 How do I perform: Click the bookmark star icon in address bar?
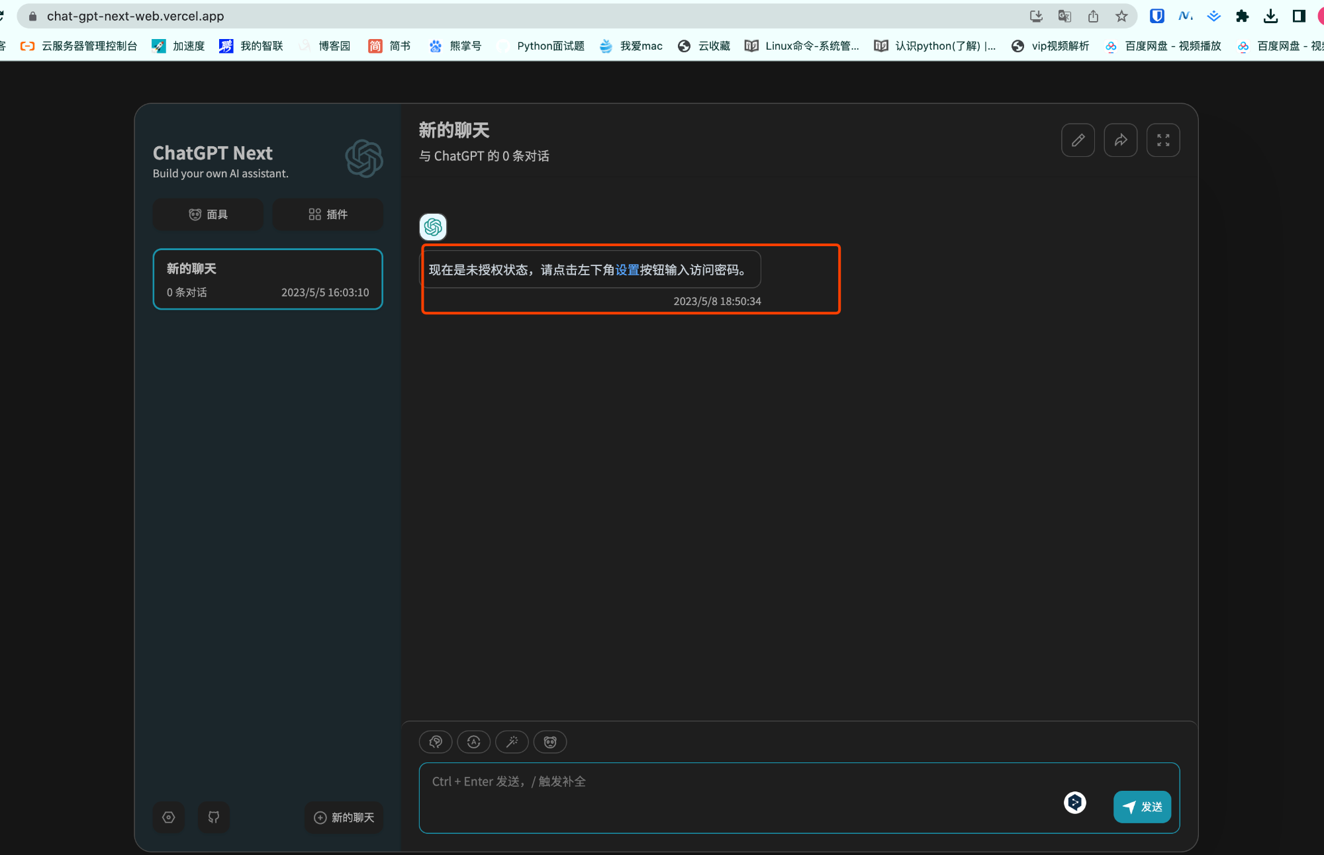click(x=1121, y=16)
